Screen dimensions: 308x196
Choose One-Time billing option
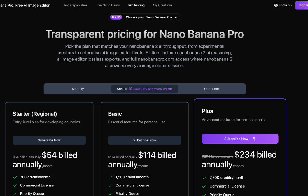(x=211, y=89)
